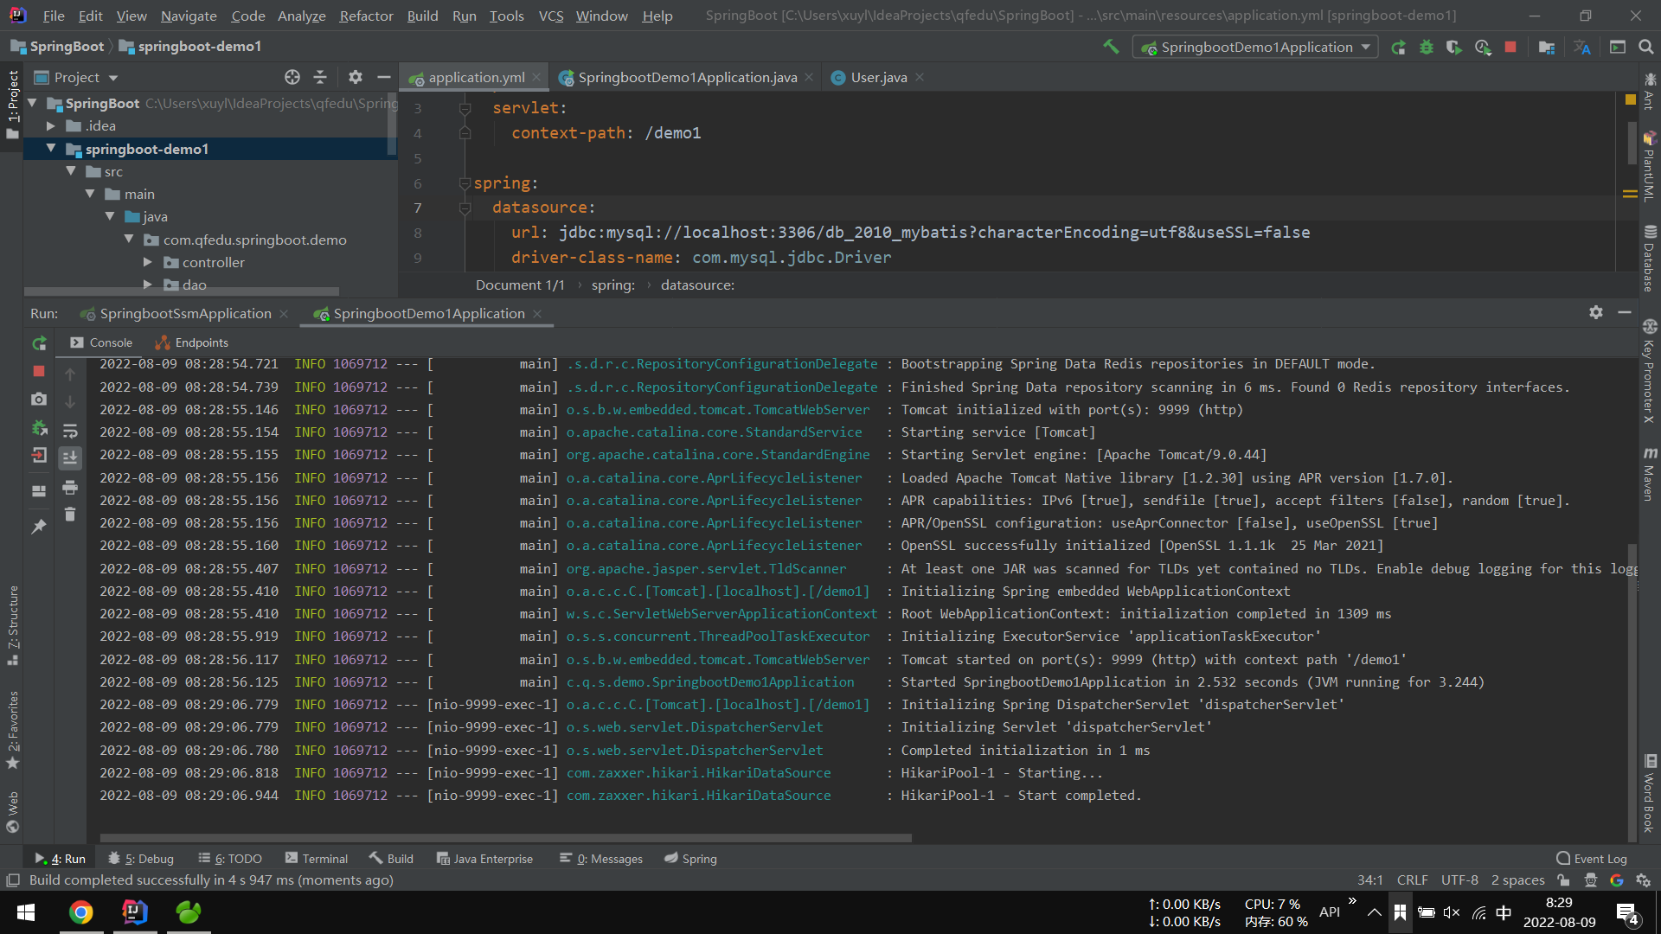The height and width of the screenshot is (934, 1661).
Task: Dump threads using camera icon
Action: (39, 400)
